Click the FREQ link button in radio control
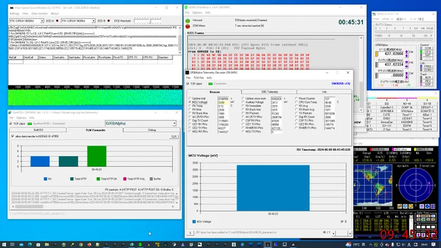Viewport: 441px width, 248px height. point(427,66)
